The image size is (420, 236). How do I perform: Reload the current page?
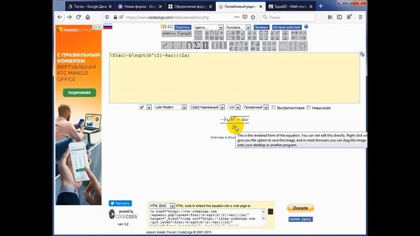tap(79, 17)
